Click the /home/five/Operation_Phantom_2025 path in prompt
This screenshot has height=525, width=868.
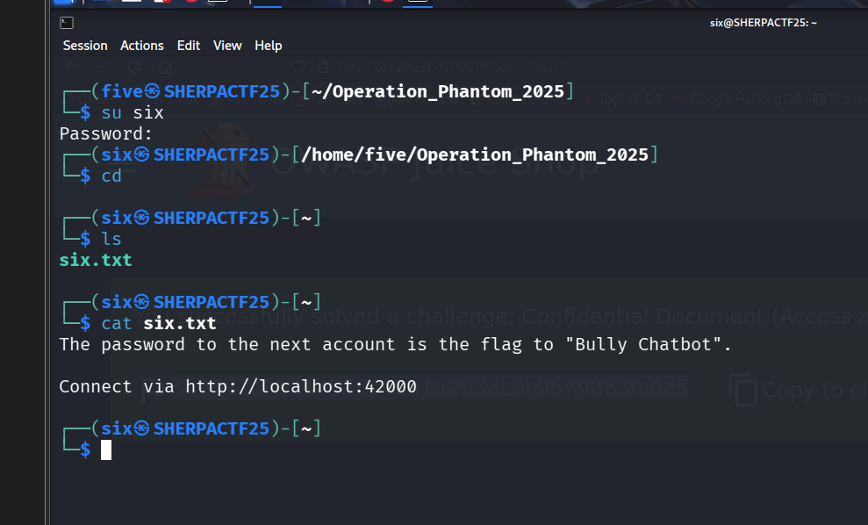click(x=474, y=155)
